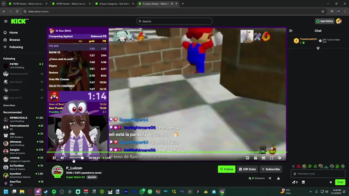Screen dimensions: 349x196
Task: Click the Spanish language tag
Action: click(92, 177)
